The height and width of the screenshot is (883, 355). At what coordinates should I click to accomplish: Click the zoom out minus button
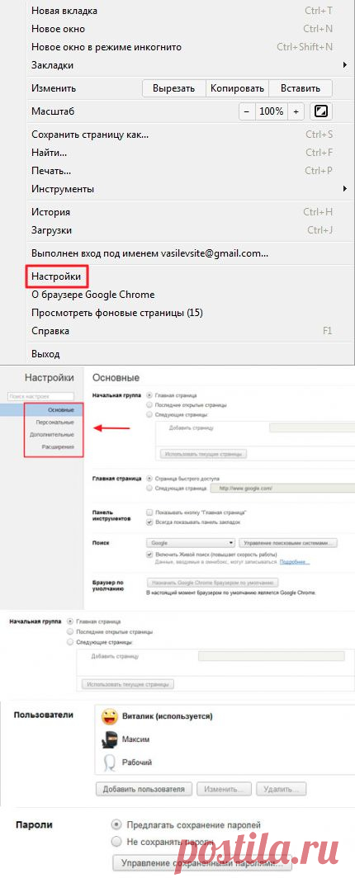[246, 111]
